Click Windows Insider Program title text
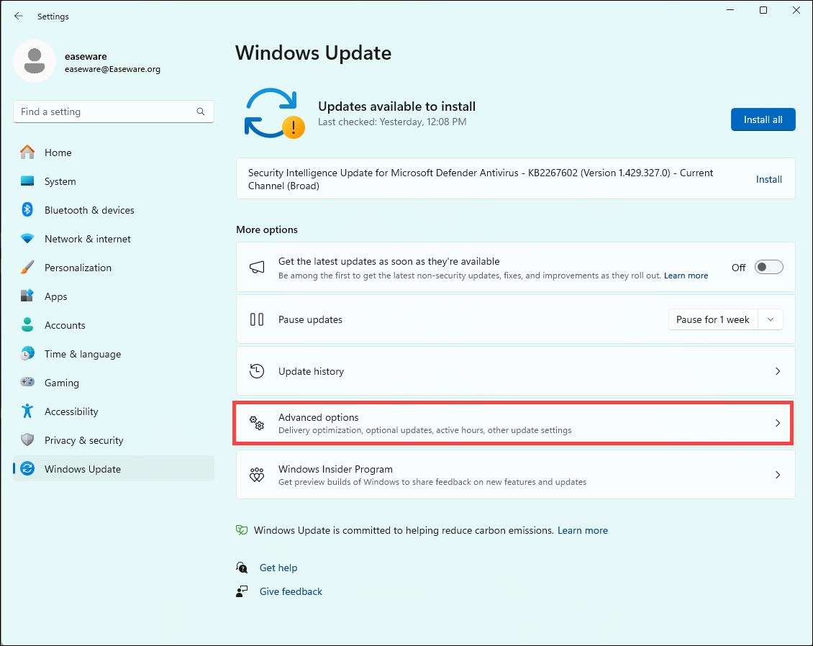Screen dimensions: 813x646 (335, 469)
